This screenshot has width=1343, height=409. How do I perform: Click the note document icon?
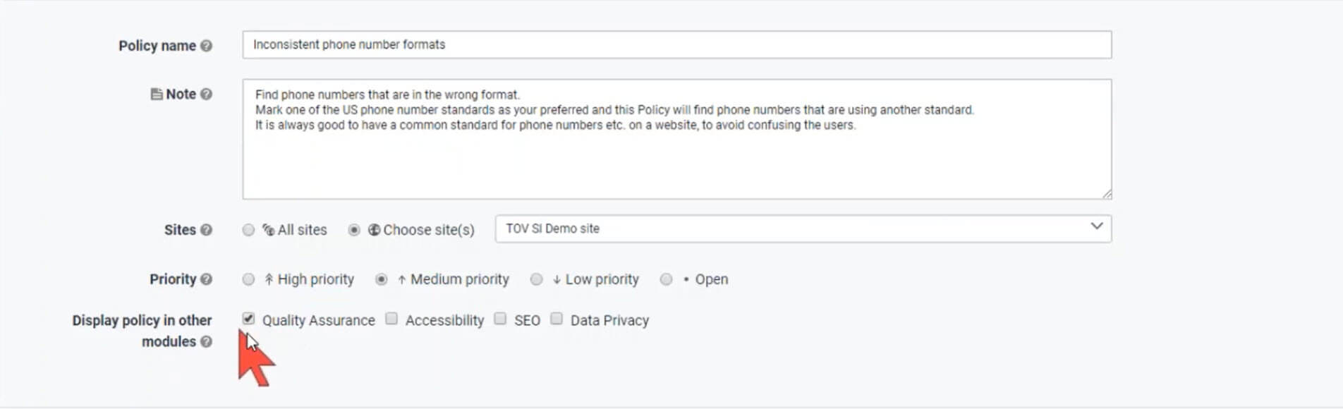pyautogui.click(x=157, y=94)
